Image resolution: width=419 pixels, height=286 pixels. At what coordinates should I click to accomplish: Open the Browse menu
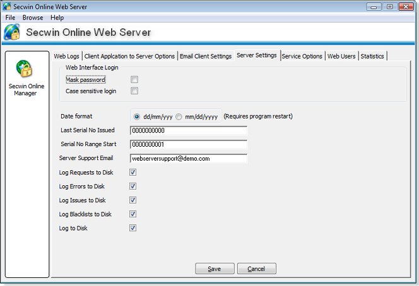pos(33,18)
